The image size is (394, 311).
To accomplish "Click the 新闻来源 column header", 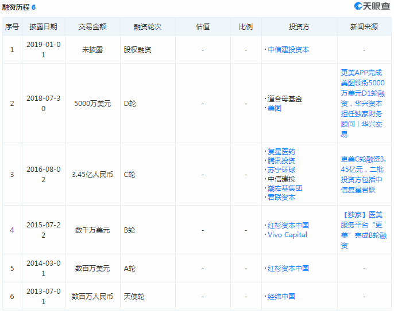I will coord(364,26).
